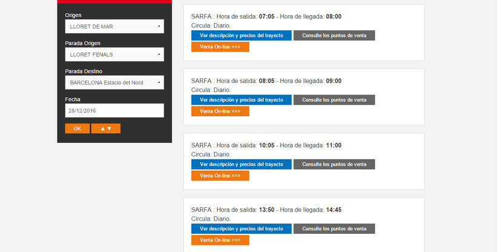497x252 pixels.
Task: Consult sales points for the 07:05 departure
Action: coord(334,35)
